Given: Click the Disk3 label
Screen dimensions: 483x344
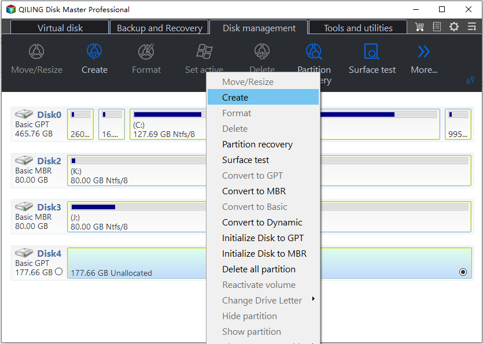Looking at the screenshot, I should tap(49, 207).
